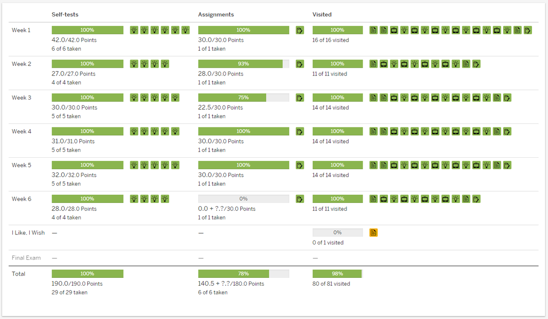Click the Total Assignments 78% progress bar
This screenshot has height=319, width=548.
(x=243, y=274)
